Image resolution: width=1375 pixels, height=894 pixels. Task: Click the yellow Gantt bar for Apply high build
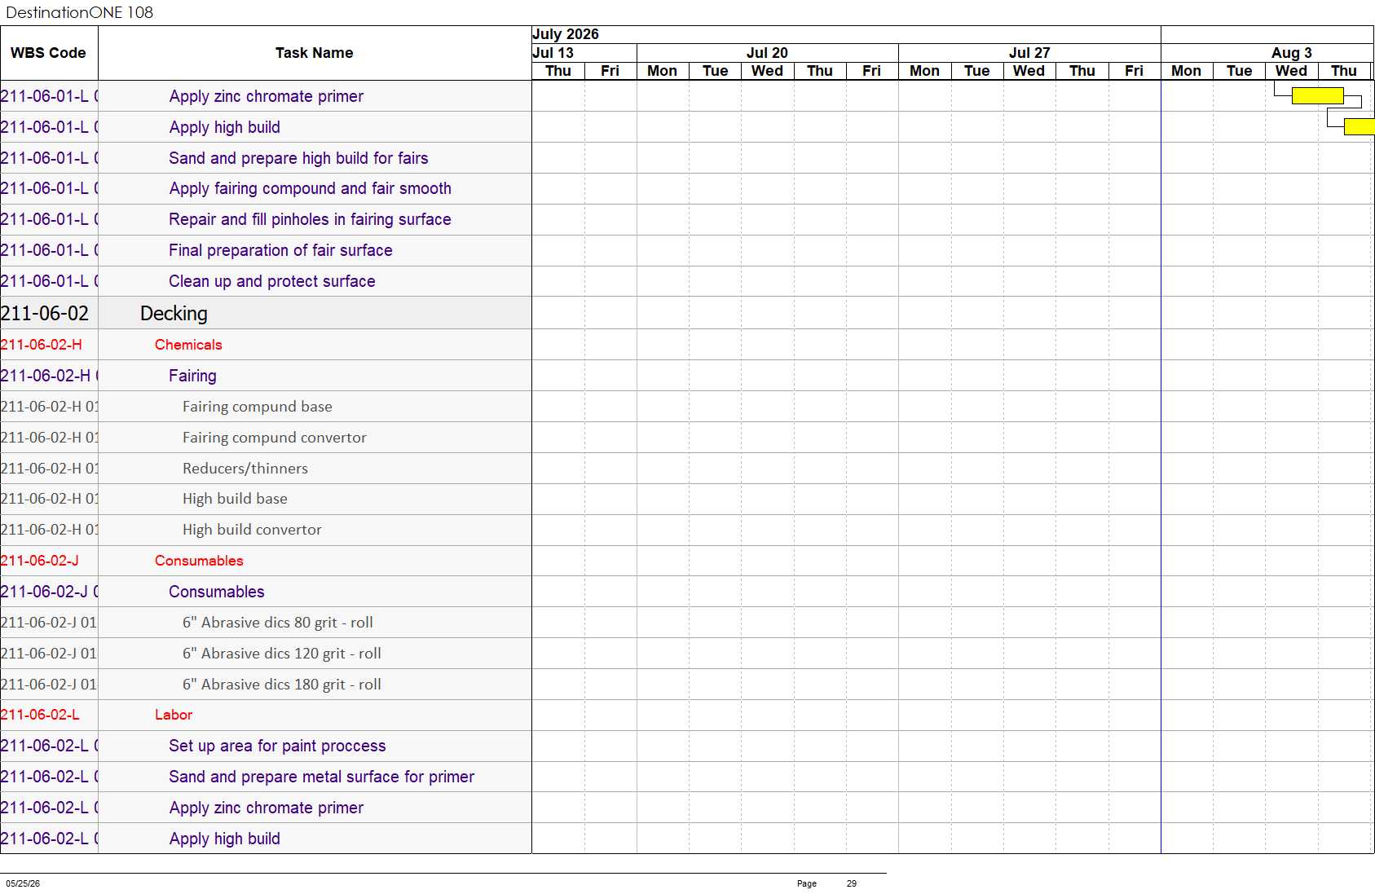tap(1359, 126)
